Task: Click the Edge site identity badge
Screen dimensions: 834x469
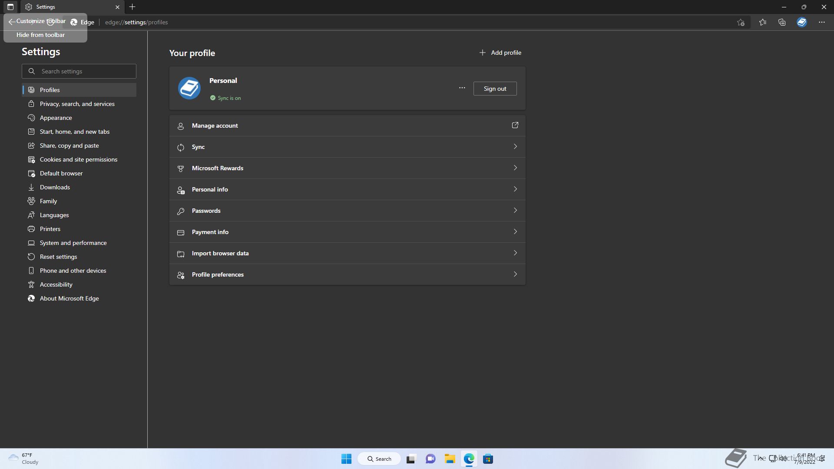Action: (83, 22)
